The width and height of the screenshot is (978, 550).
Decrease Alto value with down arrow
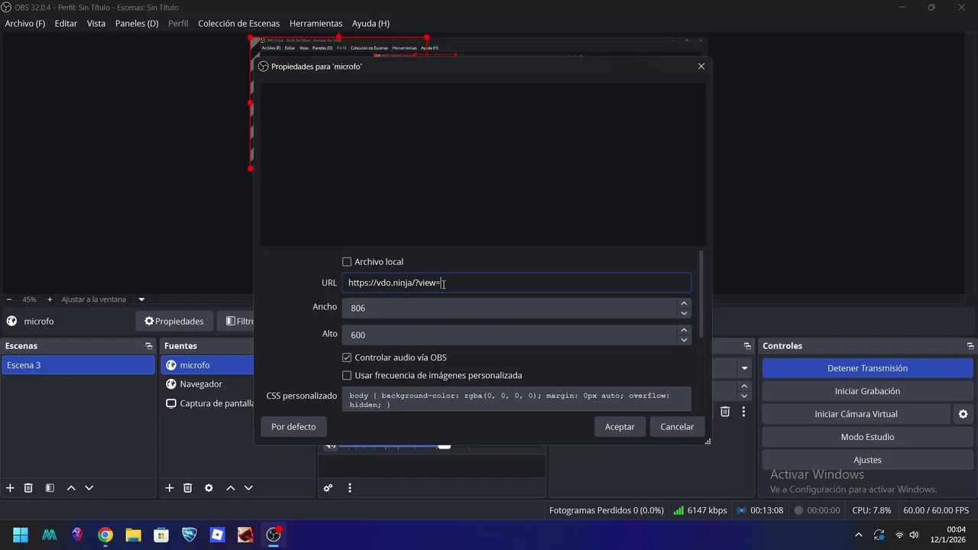(x=684, y=340)
